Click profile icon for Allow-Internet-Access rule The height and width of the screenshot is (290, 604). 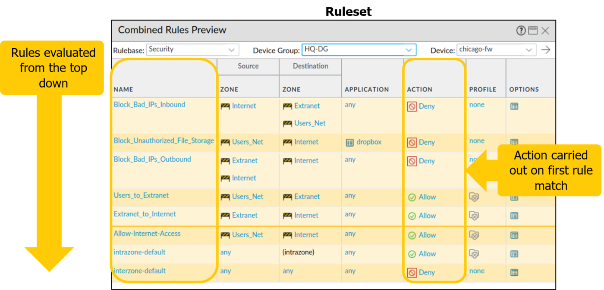click(474, 235)
